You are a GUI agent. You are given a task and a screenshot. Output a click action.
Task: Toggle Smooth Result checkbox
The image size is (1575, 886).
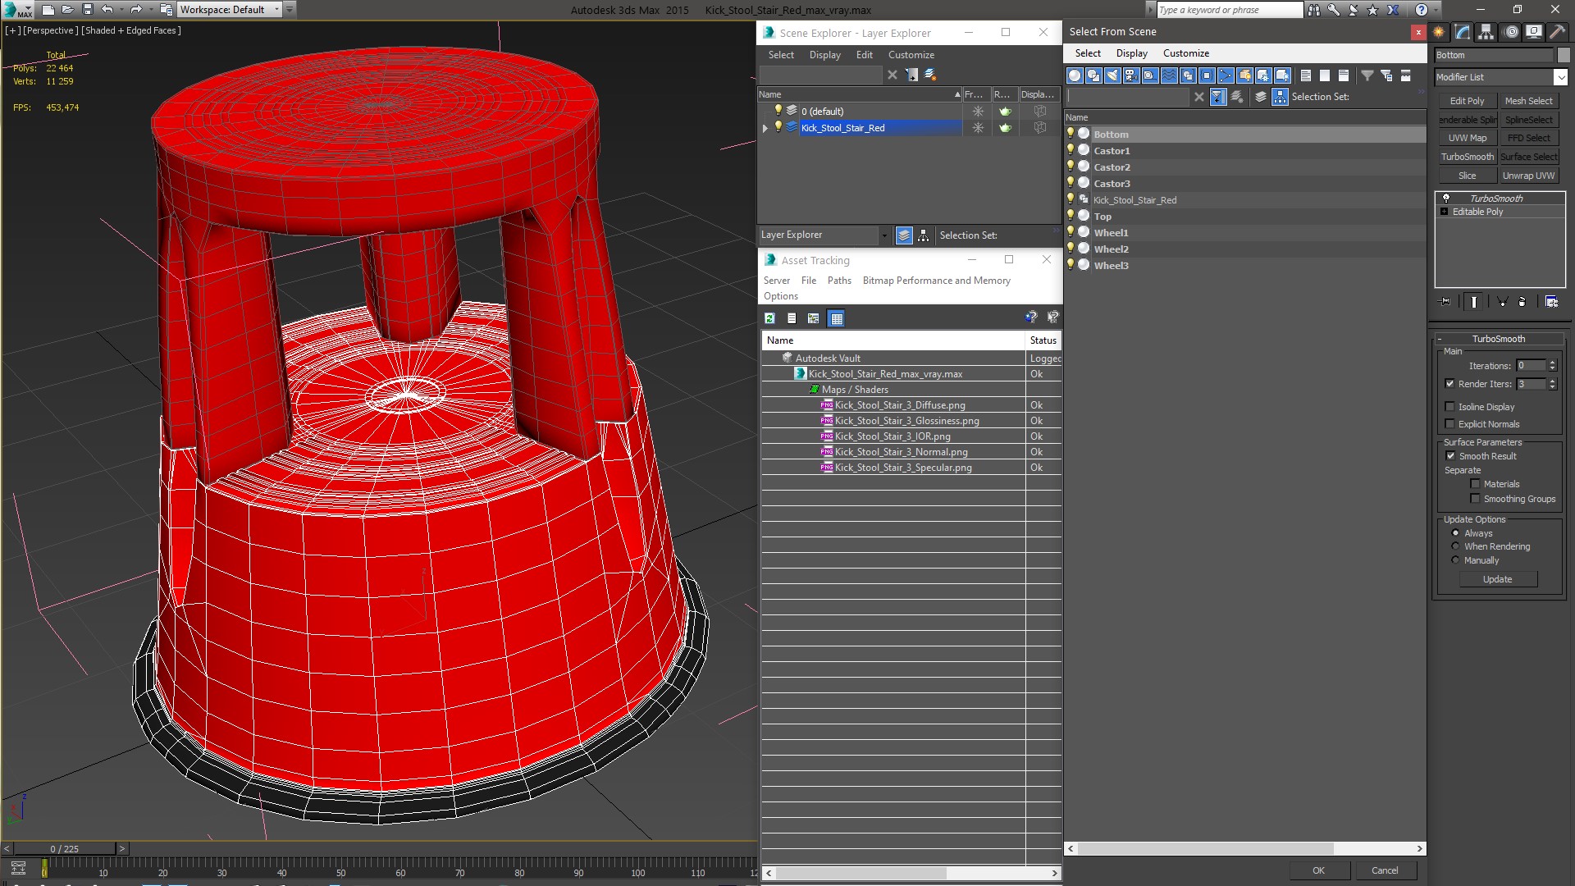(x=1450, y=456)
